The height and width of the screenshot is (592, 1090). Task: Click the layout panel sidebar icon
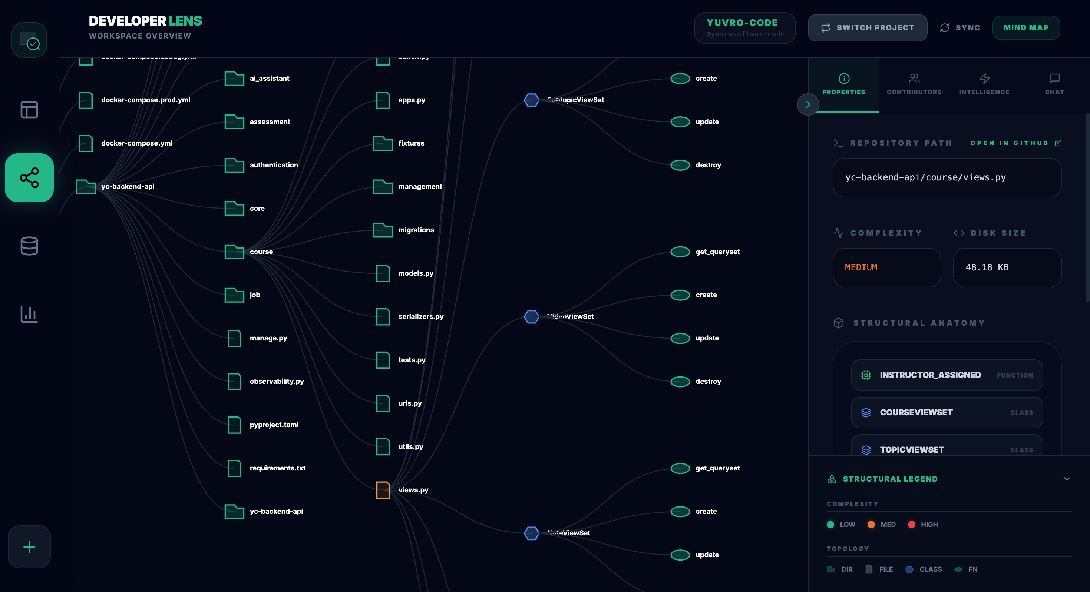click(29, 110)
